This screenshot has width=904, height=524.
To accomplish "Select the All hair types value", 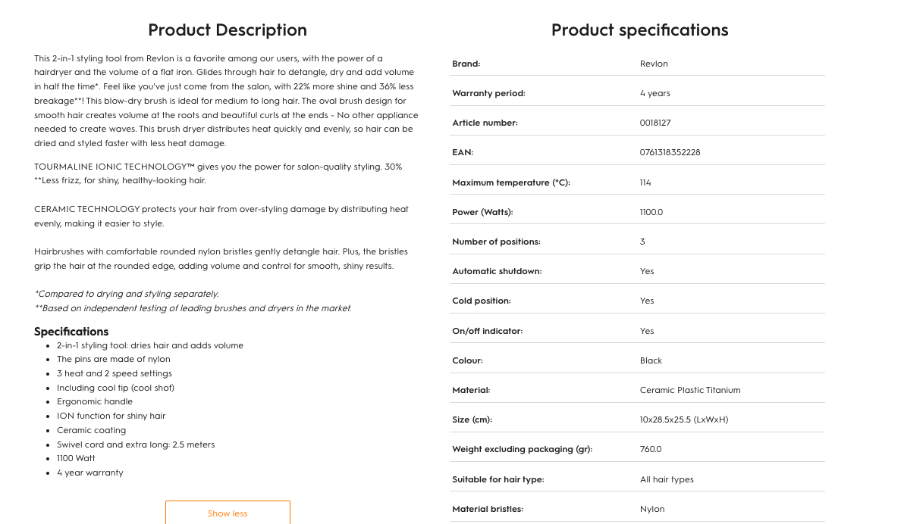I will [667, 479].
